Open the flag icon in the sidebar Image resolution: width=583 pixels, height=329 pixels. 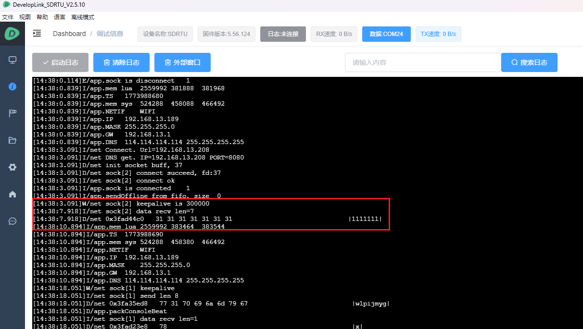pos(13,113)
